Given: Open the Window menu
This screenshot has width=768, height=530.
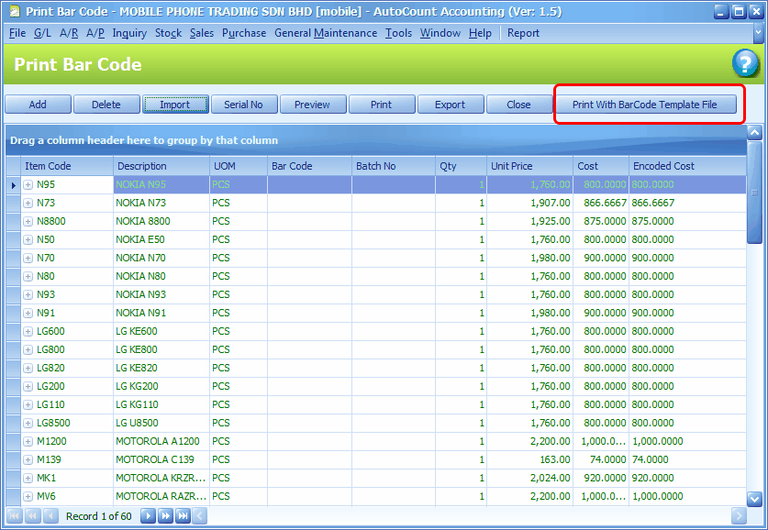Looking at the screenshot, I should pos(440,33).
